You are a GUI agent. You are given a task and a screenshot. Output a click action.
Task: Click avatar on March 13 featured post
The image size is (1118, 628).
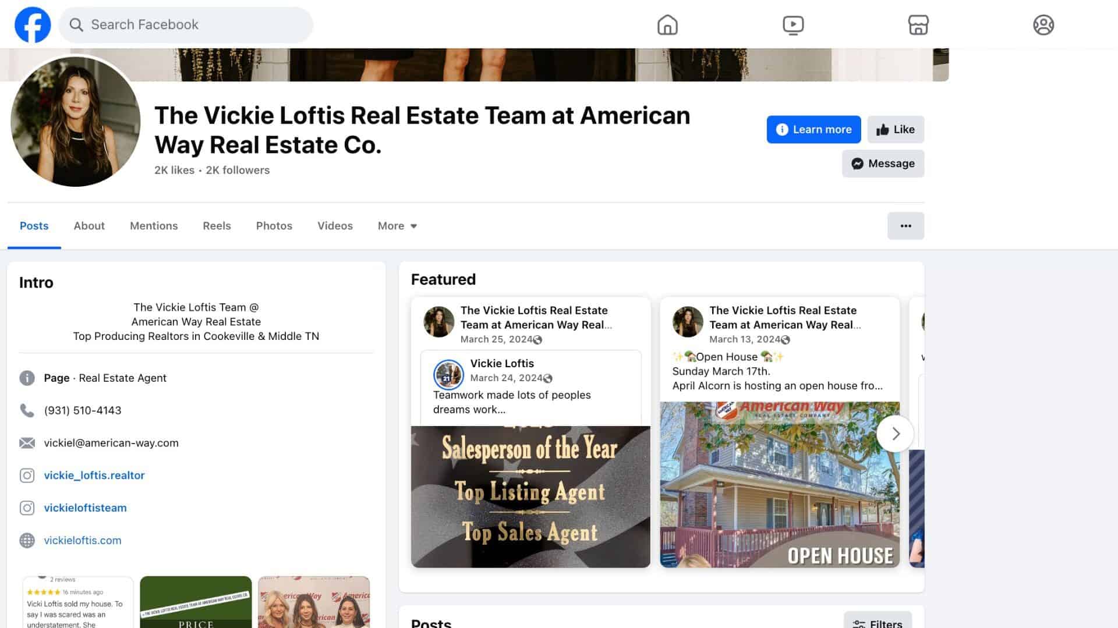[688, 322]
